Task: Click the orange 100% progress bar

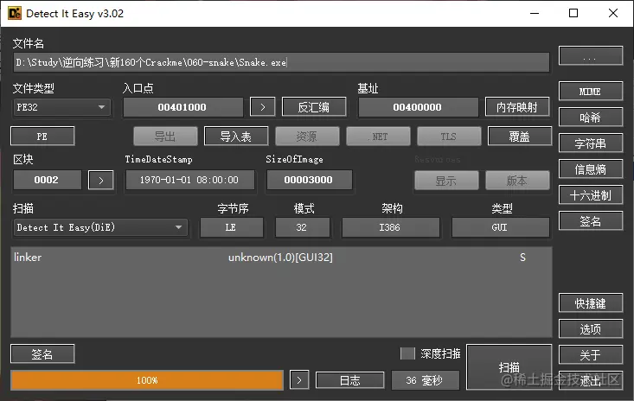Action: (147, 380)
